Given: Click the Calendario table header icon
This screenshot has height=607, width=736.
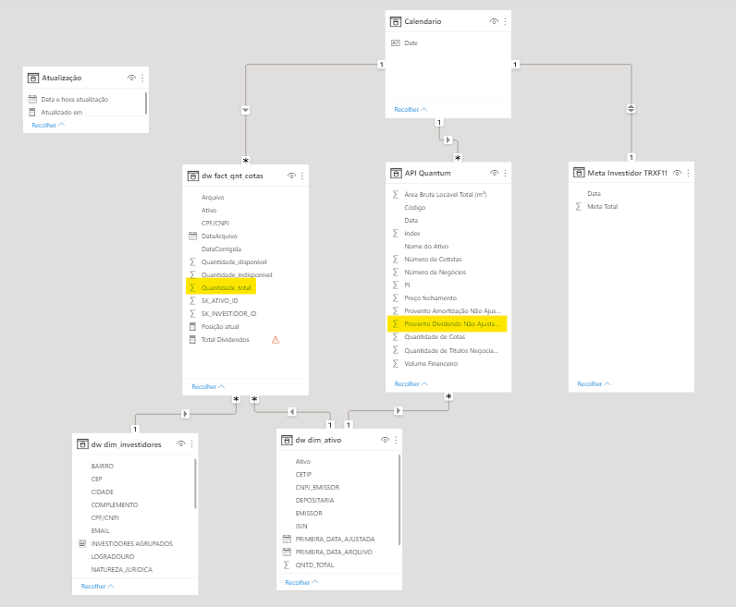Looking at the screenshot, I should (x=396, y=21).
